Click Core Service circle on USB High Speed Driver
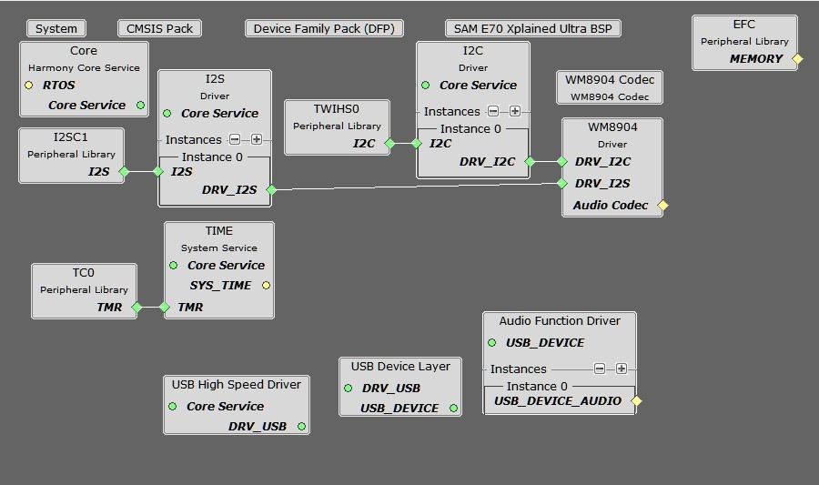Screen dimensions: 819x485 tap(172, 406)
